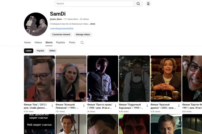Click the 20 videos text
This screenshot has height=134, width=202.
pyautogui.click(x=84, y=19)
